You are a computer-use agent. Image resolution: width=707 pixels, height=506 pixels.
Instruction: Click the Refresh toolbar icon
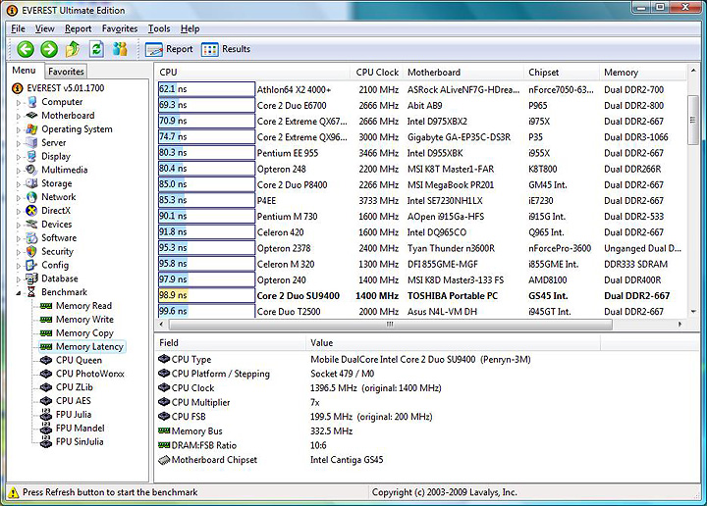[96, 49]
